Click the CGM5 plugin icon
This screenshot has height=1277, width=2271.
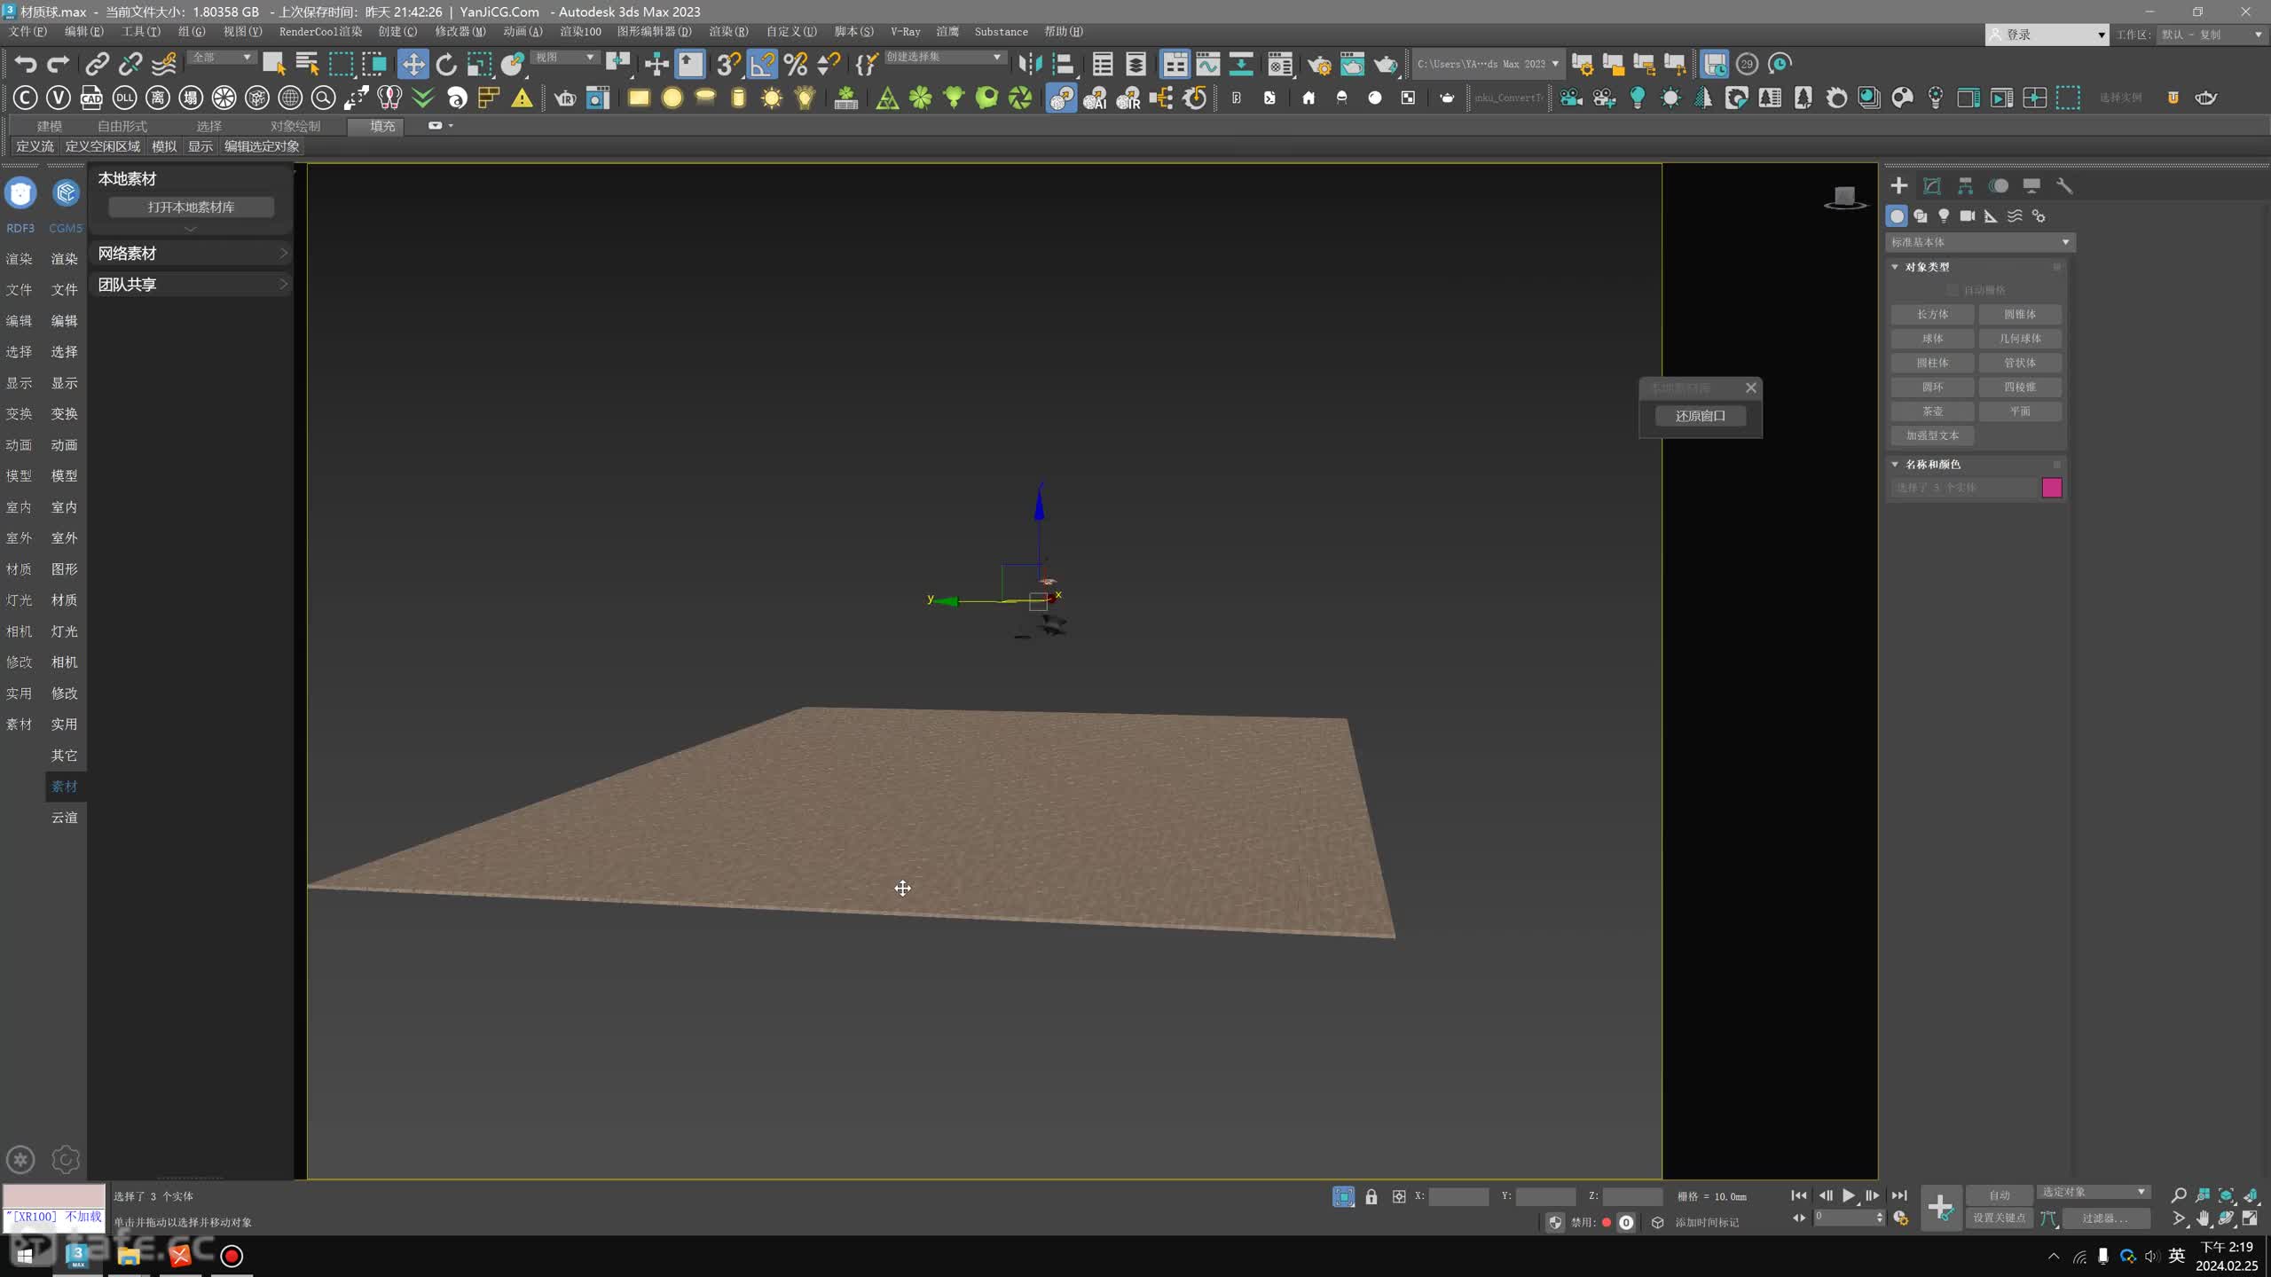pyautogui.click(x=66, y=193)
